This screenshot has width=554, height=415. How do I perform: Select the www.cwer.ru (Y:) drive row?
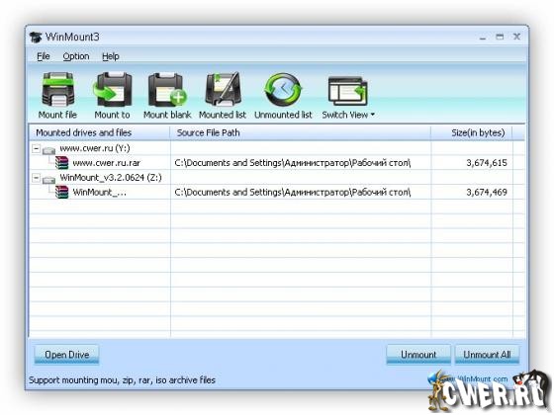[x=95, y=148]
